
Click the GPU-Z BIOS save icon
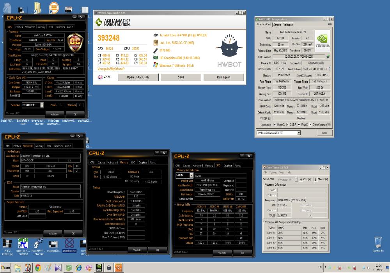pos(328,57)
